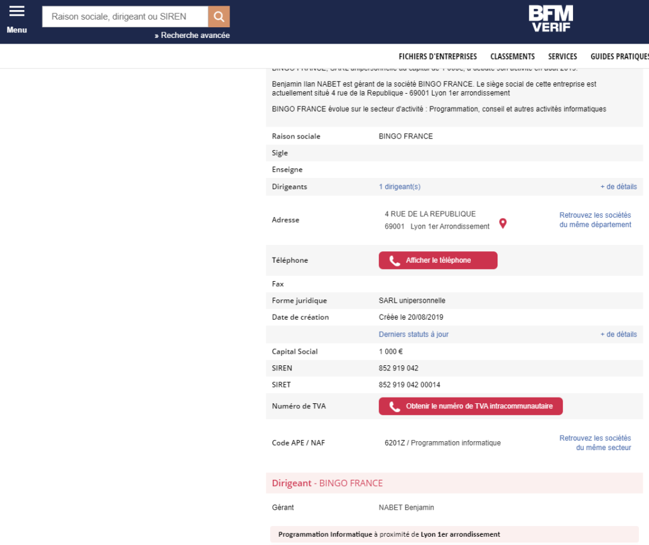Open Derniers statuts à jour link

(413, 334)
